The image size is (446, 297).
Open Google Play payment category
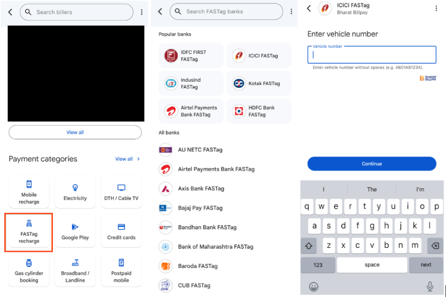(75, 231)
